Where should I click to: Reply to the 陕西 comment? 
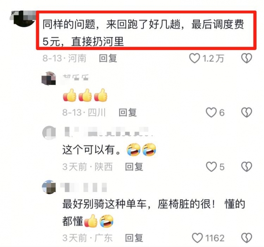coord(134,167)
